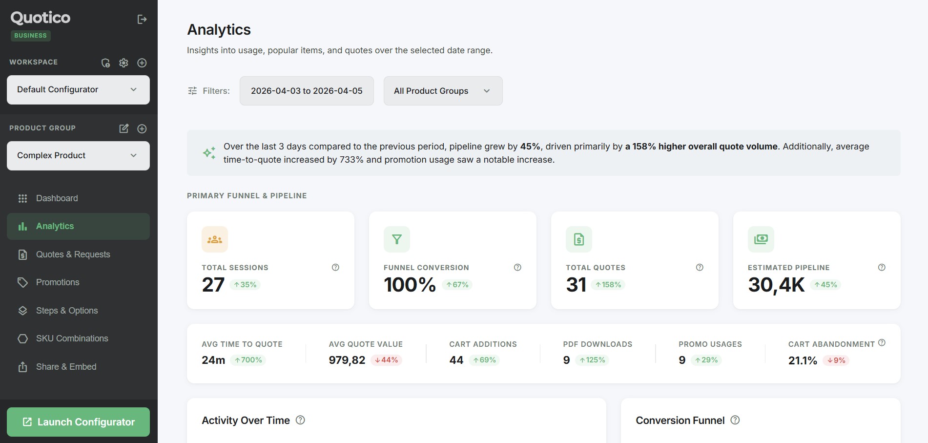Toggle the Cart Abandonment help icon
This screenshot has width=928, height=443.
tap(882, 343)
